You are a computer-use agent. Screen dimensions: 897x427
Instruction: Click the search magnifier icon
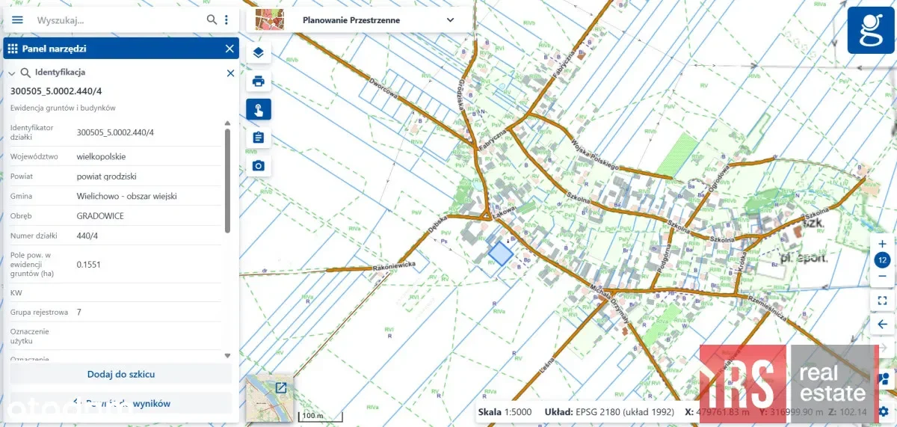[212, 20]
